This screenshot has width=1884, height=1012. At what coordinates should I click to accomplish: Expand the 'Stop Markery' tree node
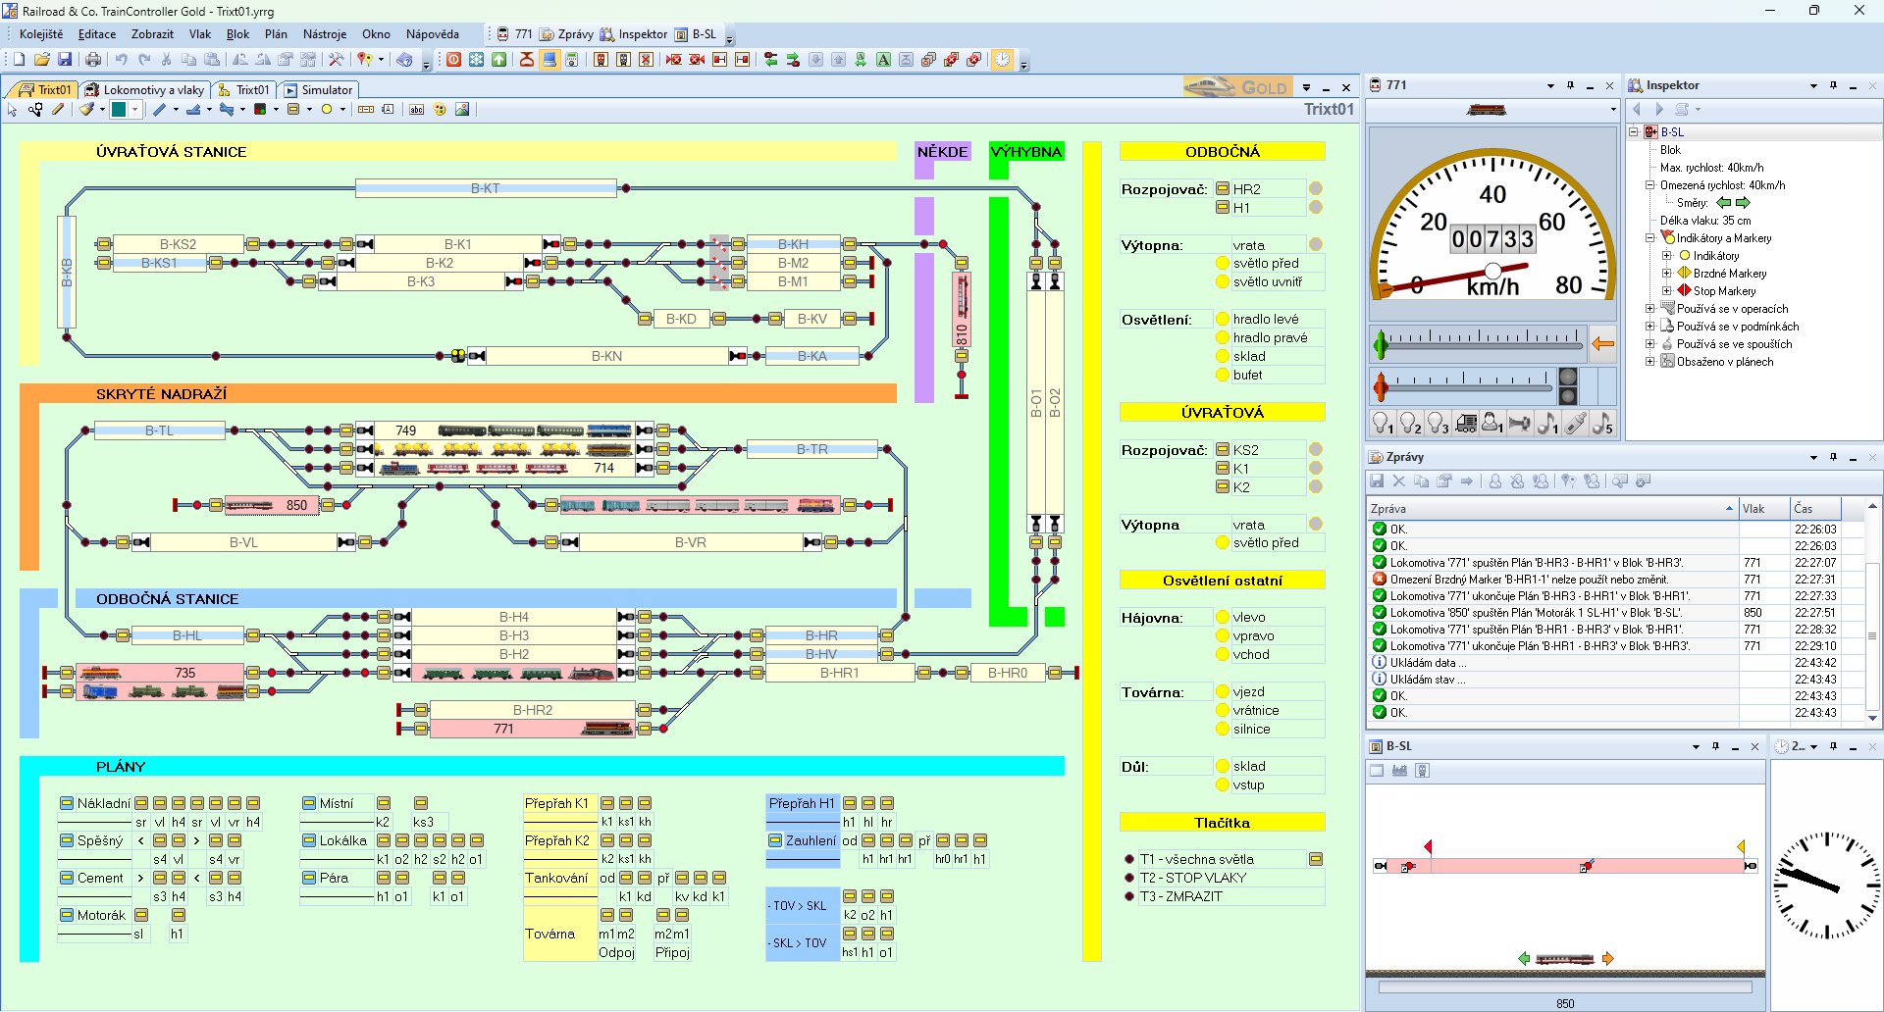coord(1666,291)
